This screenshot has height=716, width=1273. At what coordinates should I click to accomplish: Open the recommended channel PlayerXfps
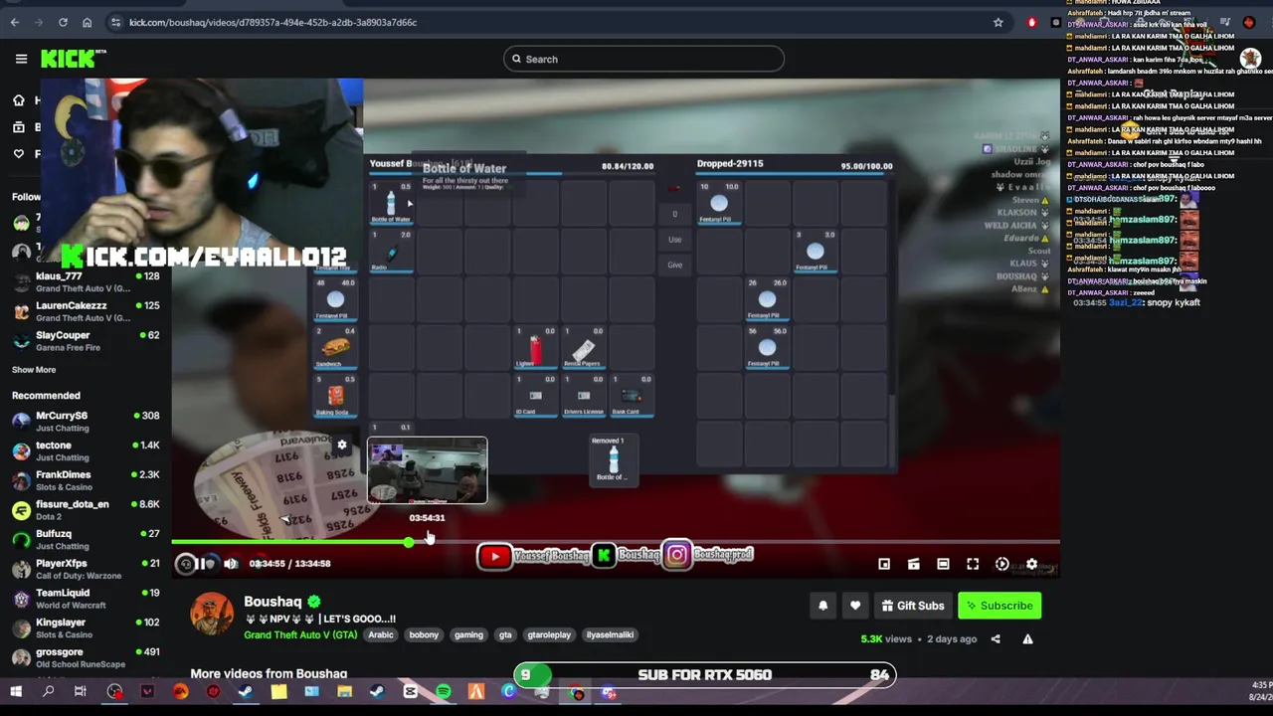(86, 569)
